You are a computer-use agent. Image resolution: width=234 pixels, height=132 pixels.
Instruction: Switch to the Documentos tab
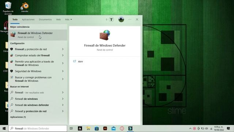[x=45, y=19]
